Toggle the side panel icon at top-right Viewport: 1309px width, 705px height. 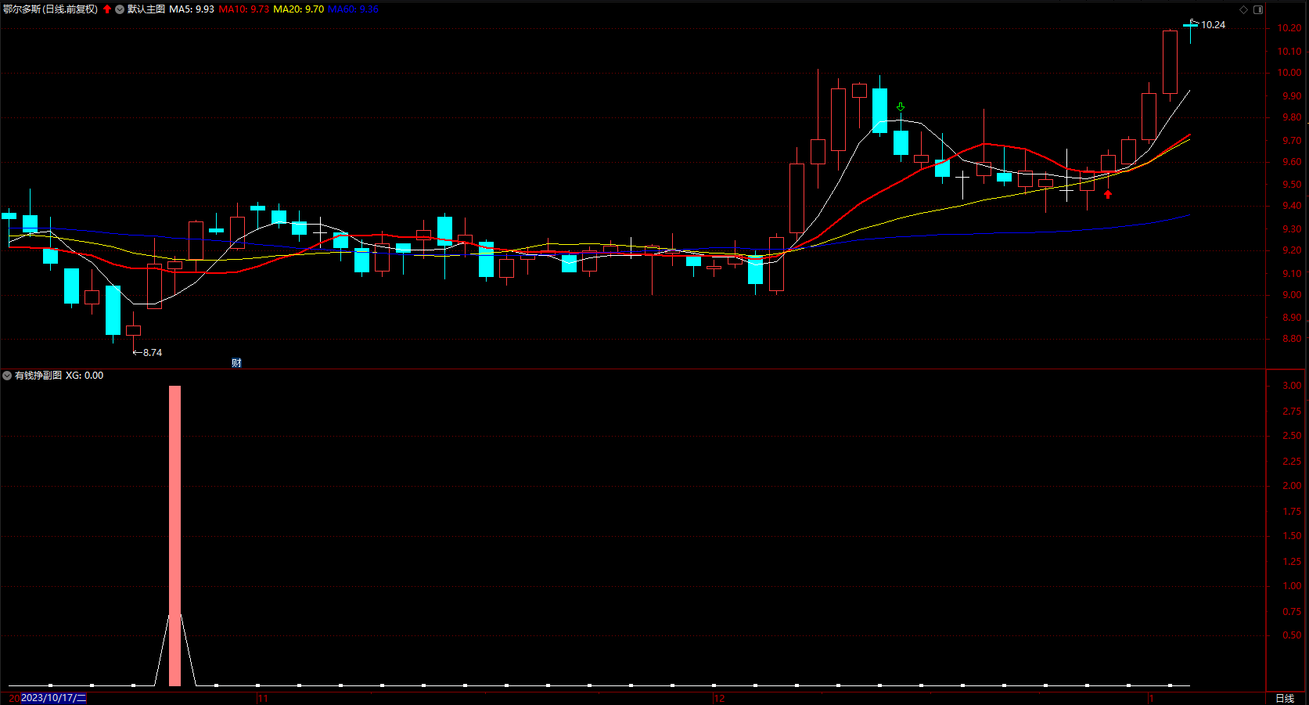coord(1258,9)
